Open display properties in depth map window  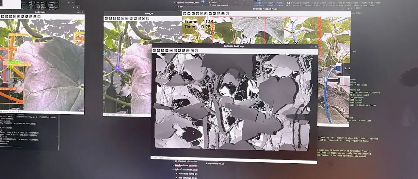click(196, 50)
